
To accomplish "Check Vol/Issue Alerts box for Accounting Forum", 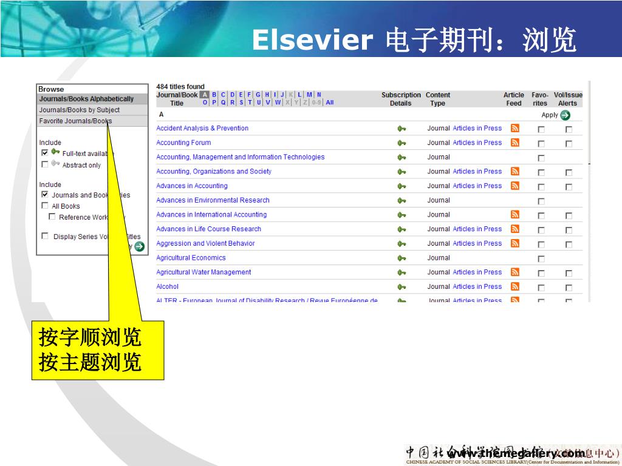I will click(569, 143).
